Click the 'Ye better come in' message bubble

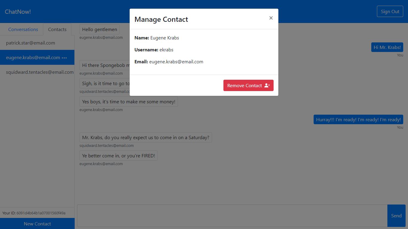119,156
